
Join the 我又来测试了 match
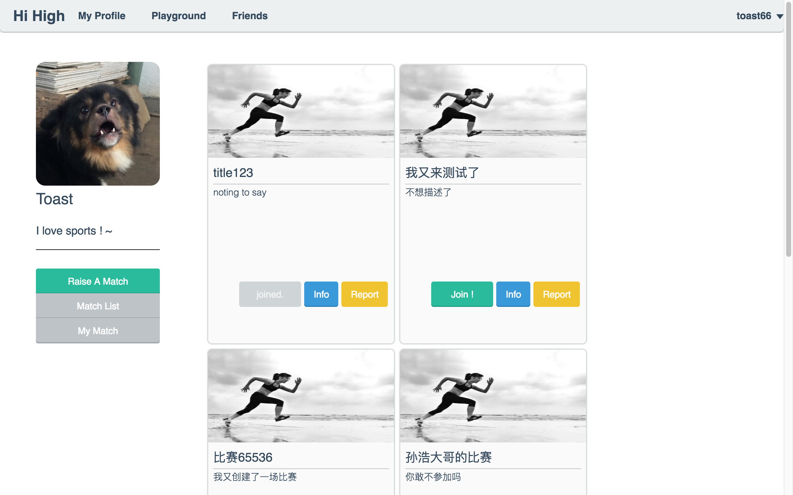pyautogui.click(x=462, y=294)
